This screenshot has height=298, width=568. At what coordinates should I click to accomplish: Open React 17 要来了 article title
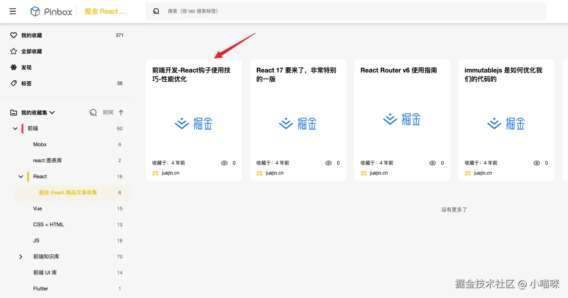click(x=296, y=74)
